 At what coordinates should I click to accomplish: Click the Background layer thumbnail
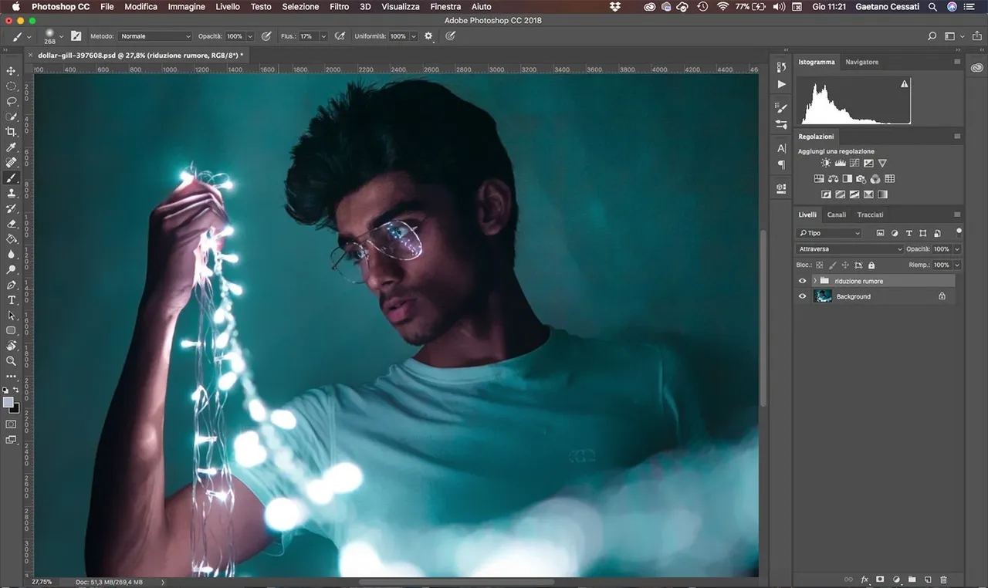point(824,296)
